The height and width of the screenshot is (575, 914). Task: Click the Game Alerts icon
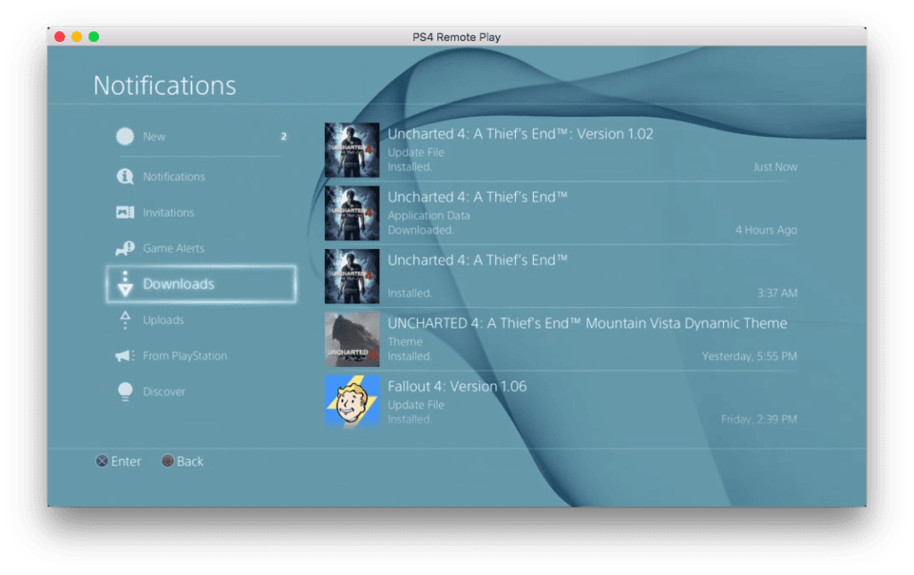pyautogui.click(x=125, y=248)
